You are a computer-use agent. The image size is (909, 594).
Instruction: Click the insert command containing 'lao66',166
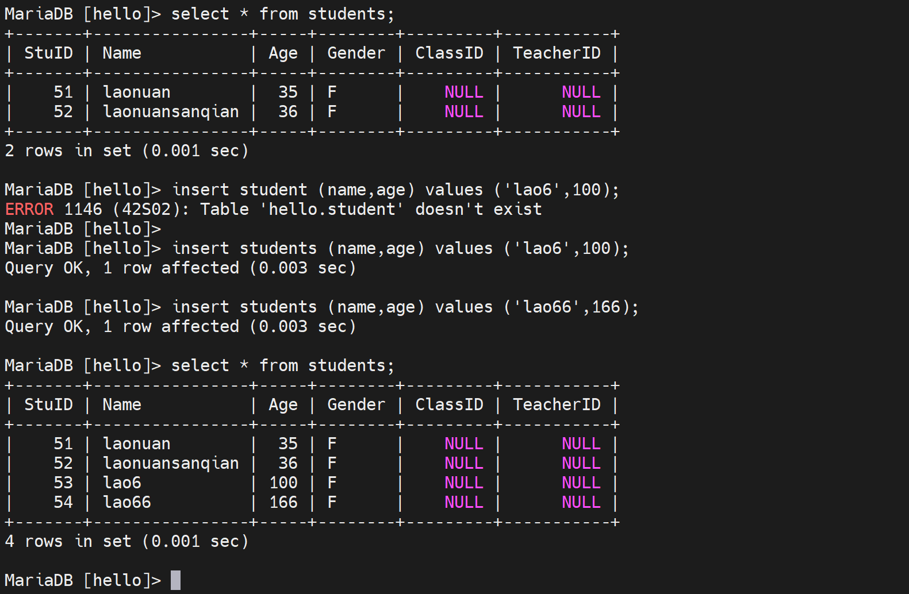pyautogui.click(x=405, y=307)
